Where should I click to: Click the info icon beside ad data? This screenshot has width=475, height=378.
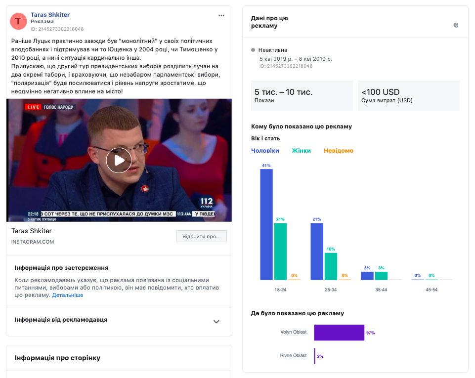click(x=456, y=25)
